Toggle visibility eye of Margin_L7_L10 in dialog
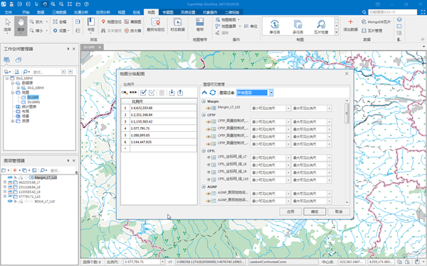Viewport: 427px width, 266px height. [x=209, y=108]
